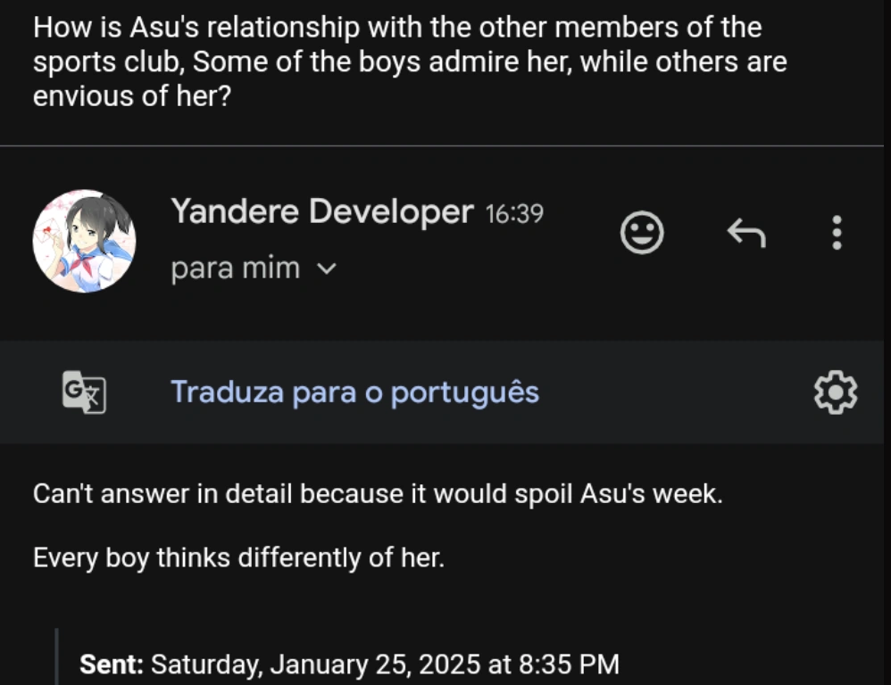Click the question line starting "How is Asu's"
The image size is (891, 685).
(396, 28)
